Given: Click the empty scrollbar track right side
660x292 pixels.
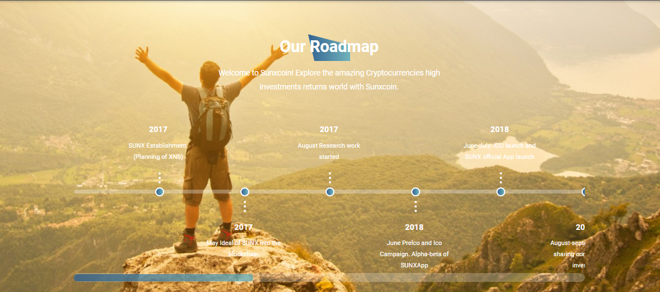Looking at the screenshot, I should [419, 277].
